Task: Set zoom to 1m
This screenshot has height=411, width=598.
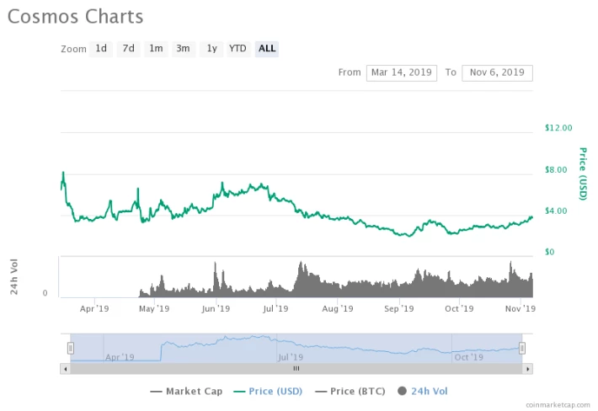Action: [x=156, y=49]
